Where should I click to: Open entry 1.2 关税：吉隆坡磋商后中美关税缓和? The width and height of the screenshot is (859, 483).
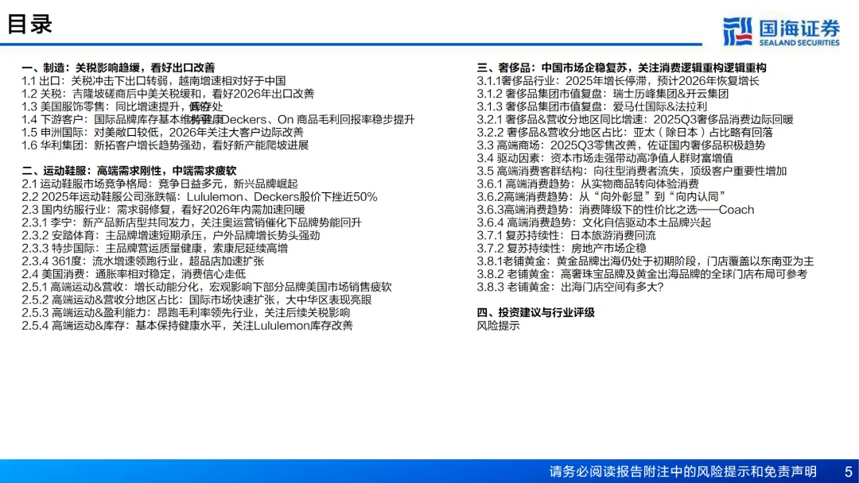[x=168, y=94]
